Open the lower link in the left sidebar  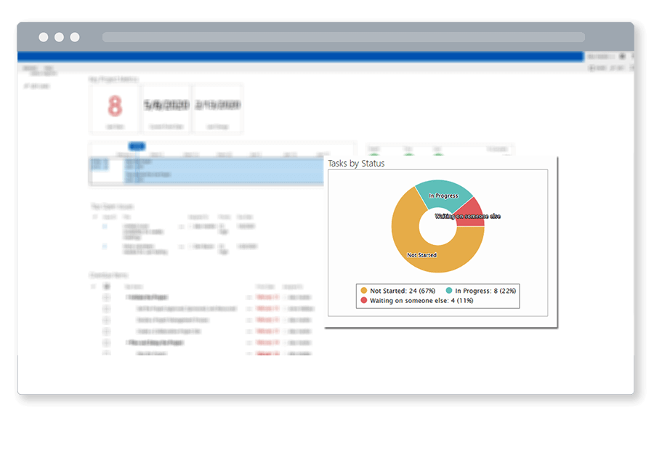point(36,86)
